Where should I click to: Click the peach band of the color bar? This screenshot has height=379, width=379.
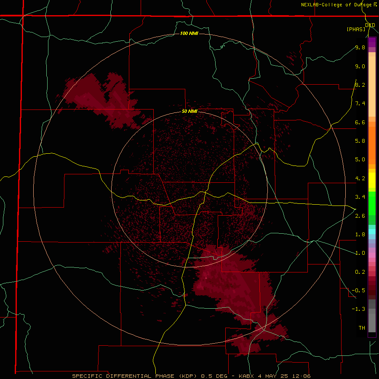[x=372, y=85]
